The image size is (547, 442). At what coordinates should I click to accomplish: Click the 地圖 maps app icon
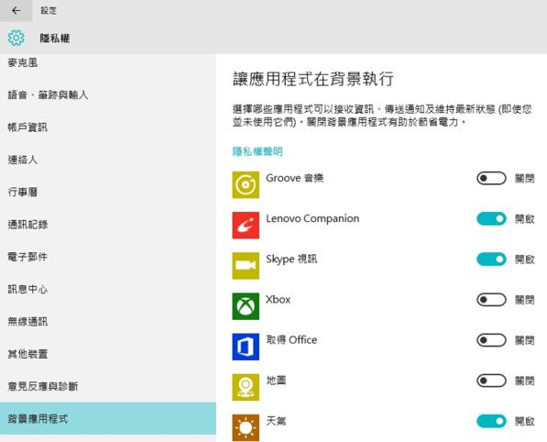pyautogui.click(x=246, y=387)
